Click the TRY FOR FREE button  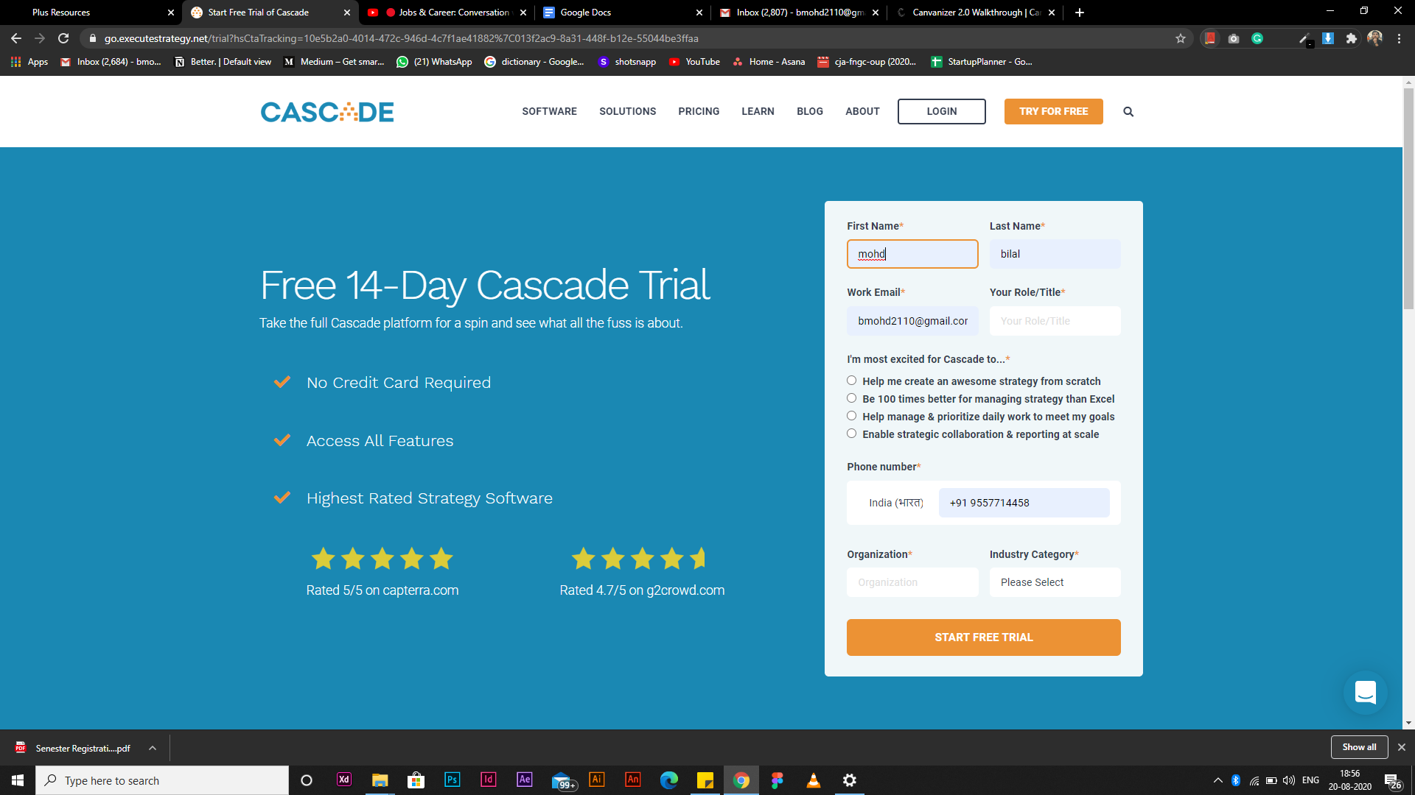pos(1054,112)
